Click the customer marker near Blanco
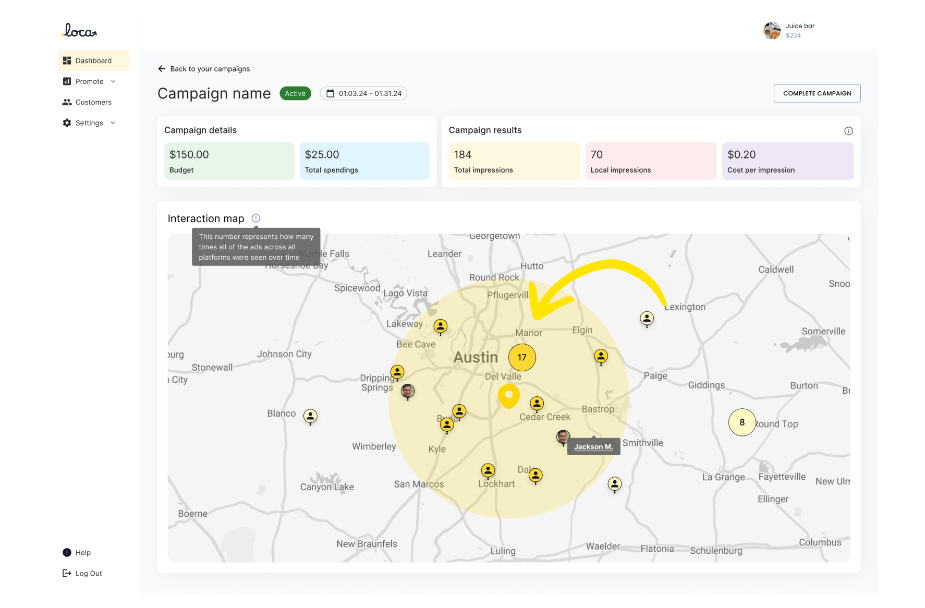This screenshot has width=925, height=608. (310, 416)
